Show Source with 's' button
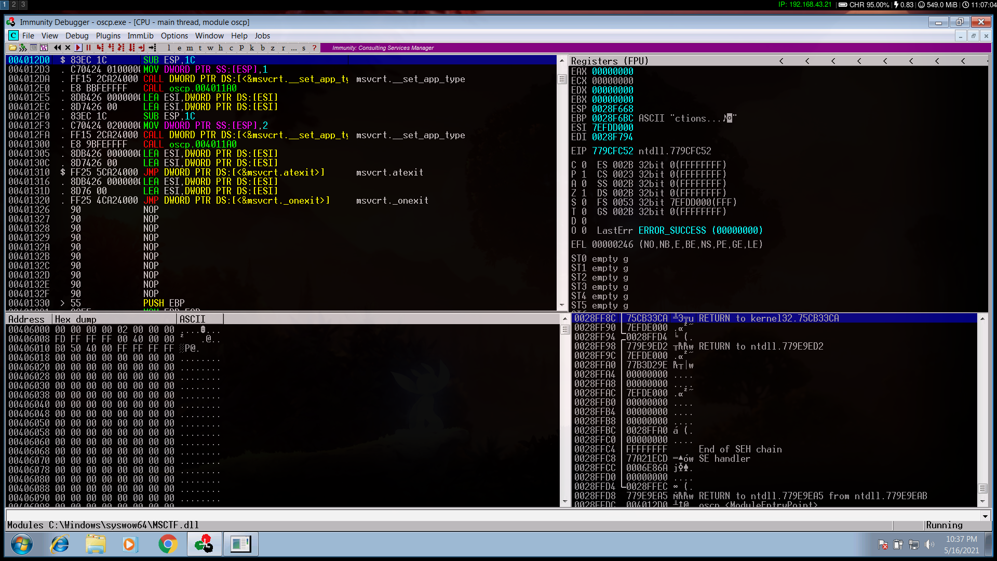The width and height of the screenshot is (997, 561). (x=304, y=48)
